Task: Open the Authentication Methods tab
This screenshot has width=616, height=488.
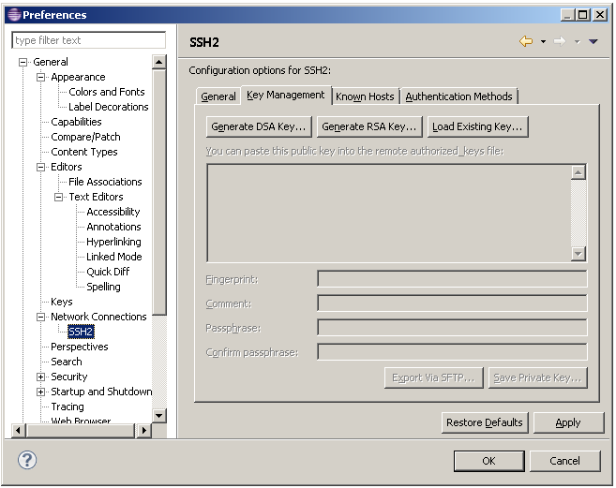Action: tap(458, 96)
